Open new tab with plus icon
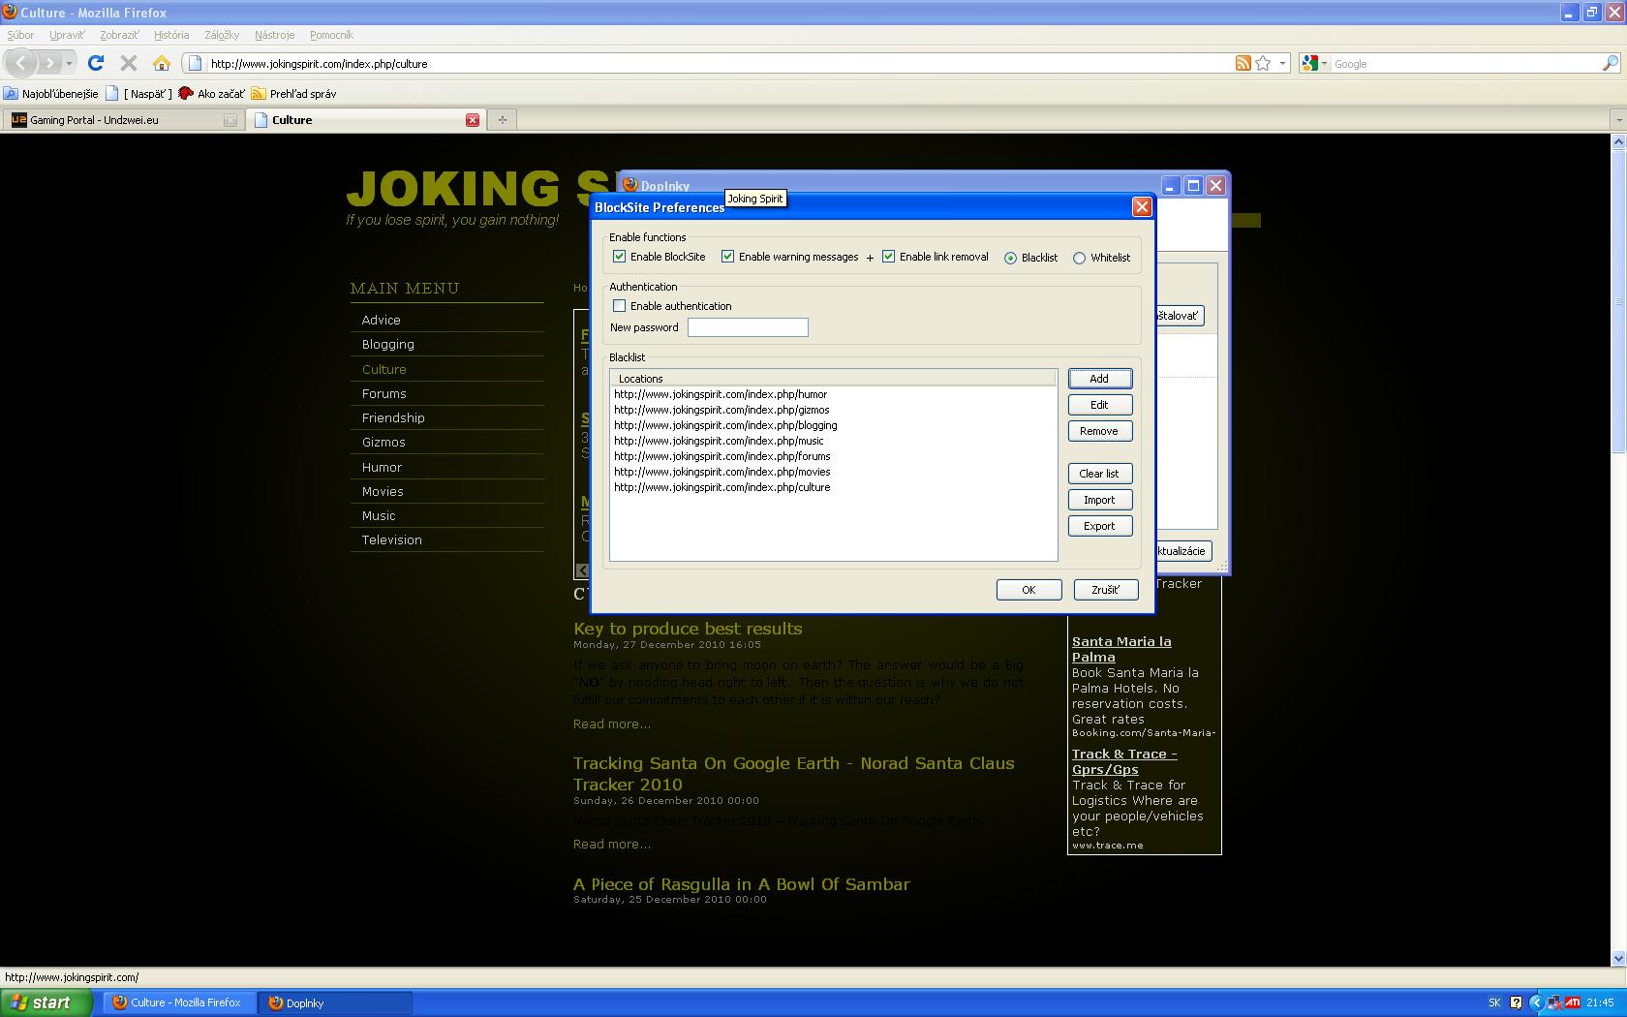1627x1017 pixels. (502, 120)
